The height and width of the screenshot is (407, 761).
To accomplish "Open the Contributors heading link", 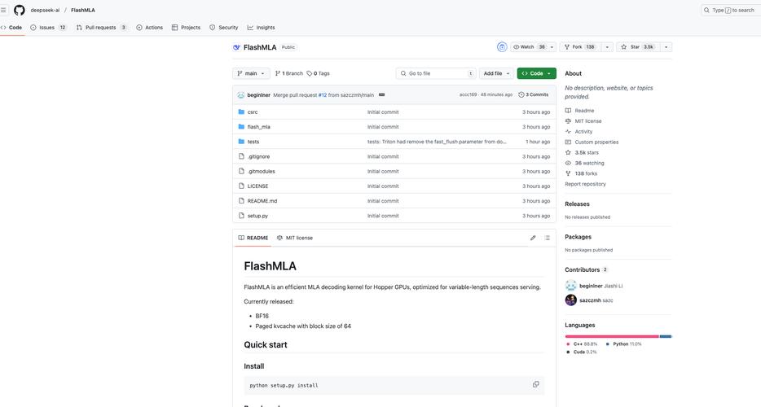I will [x=587, y=269].
